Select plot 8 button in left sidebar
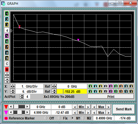Screen dimensions: 138x124 point(7,53)
